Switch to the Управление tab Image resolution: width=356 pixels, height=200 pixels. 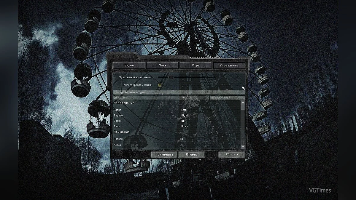click(229, 65)
